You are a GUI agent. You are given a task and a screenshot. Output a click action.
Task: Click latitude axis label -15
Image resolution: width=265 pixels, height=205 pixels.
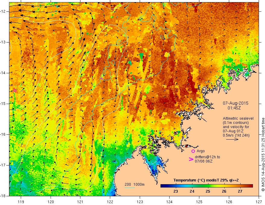(3, 104)
